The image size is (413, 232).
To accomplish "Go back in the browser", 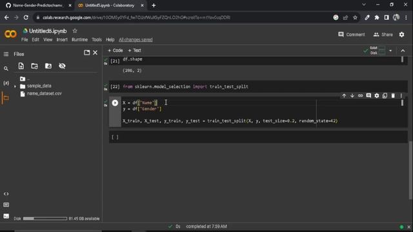I will tap(6, 17).
